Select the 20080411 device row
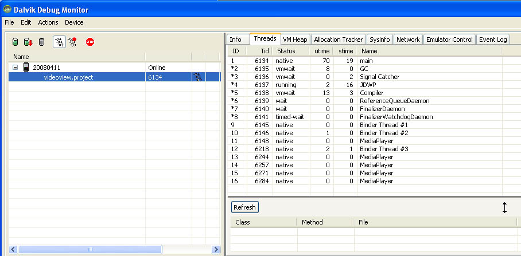This screenshot has width=521, height=256. [115, 68]
